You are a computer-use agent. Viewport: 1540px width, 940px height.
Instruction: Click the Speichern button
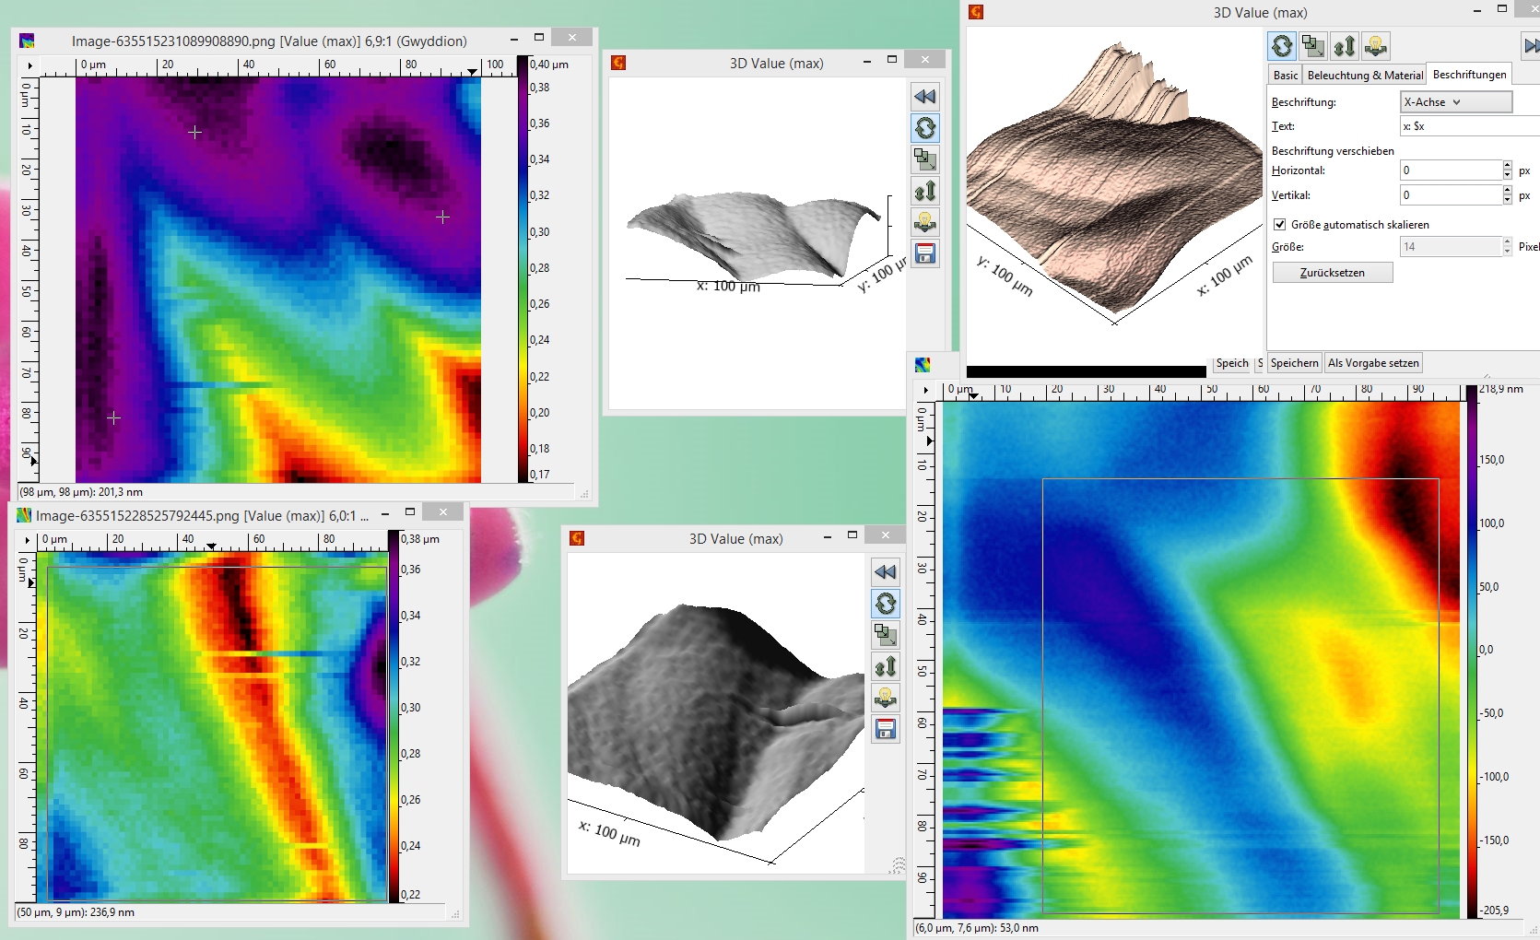pos(1295,363)
